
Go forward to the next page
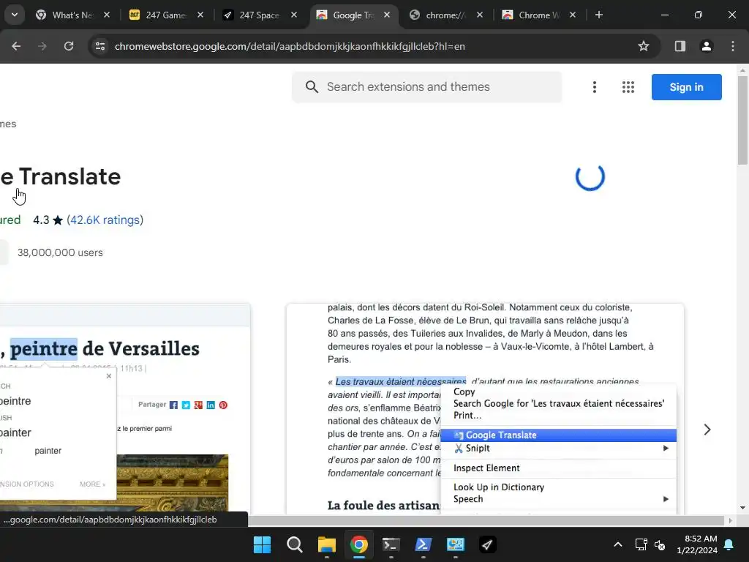(42, 46)
